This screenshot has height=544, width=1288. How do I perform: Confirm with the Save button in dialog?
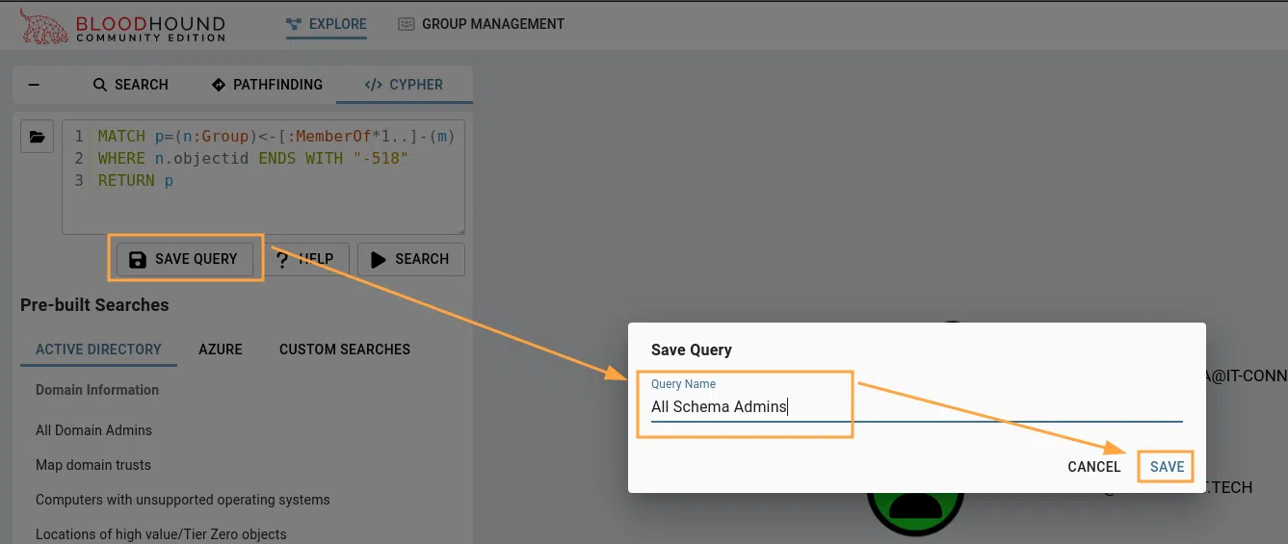pyautogui.click(x=1167, y=467)
